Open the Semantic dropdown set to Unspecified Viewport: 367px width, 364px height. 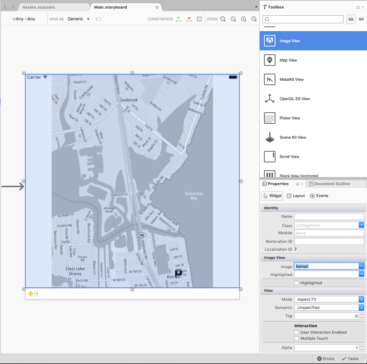click(361, 308)
